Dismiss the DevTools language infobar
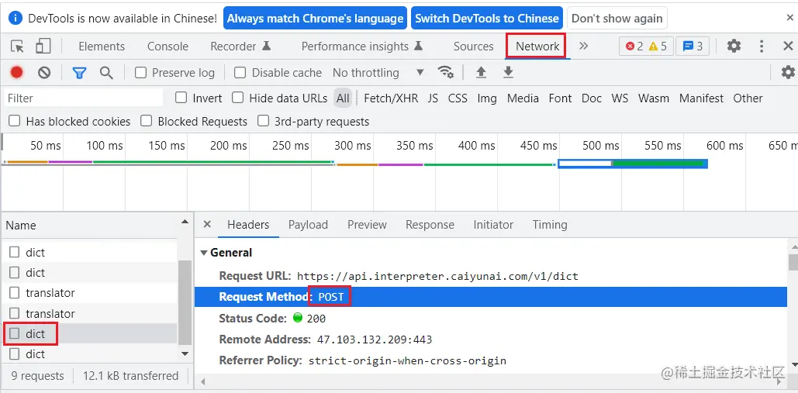The height and width of the screenshot is (393, 798). tap(789, 18)
